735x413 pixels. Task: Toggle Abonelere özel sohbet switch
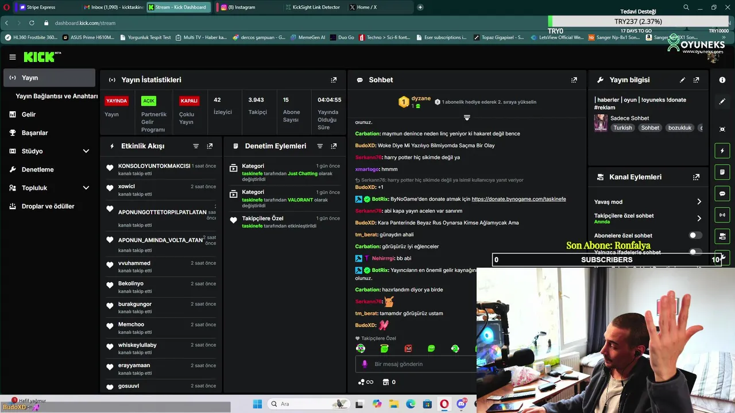(x=695, y=236)
